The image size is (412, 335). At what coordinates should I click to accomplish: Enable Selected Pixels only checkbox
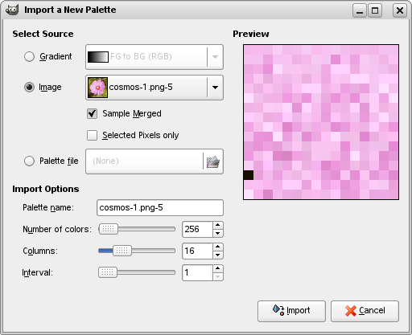pos(92,135)
